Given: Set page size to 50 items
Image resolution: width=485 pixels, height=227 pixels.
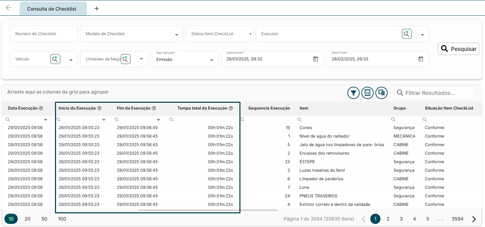Looking at the screenshot, I should click(x=44, y=219).
